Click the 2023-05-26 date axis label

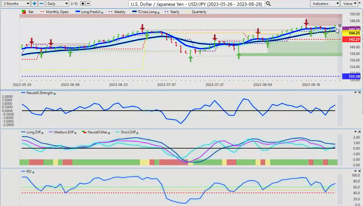(22, 84)
